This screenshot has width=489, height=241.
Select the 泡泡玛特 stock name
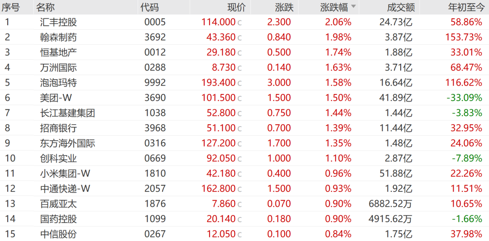pos(58,83)
